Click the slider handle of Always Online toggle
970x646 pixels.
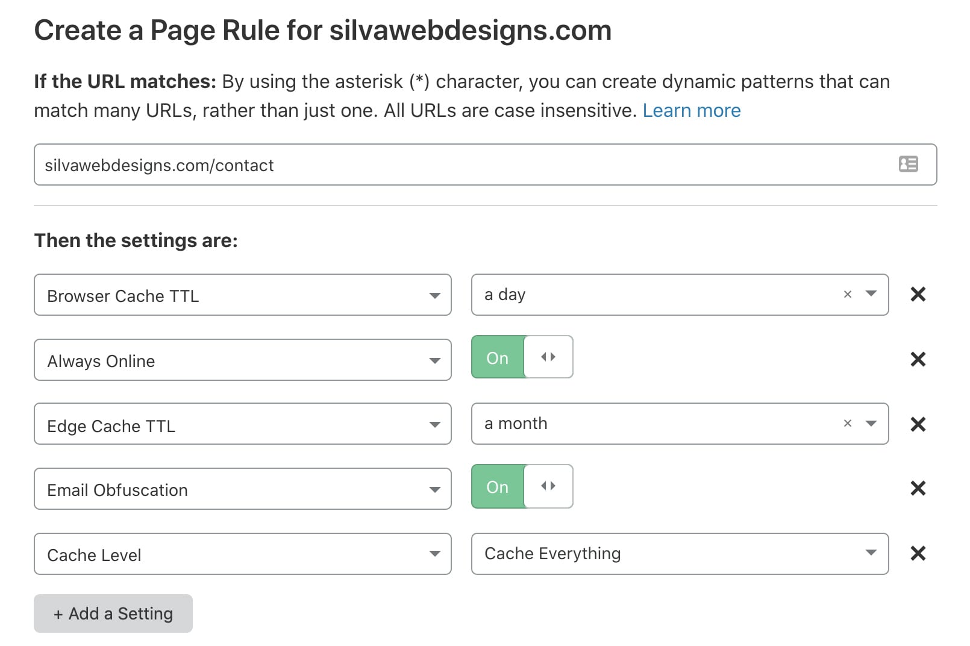(x=548, y=357)
